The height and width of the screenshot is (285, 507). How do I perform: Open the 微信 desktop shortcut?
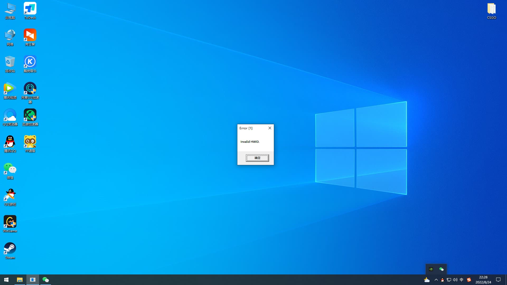pos(10,170)
